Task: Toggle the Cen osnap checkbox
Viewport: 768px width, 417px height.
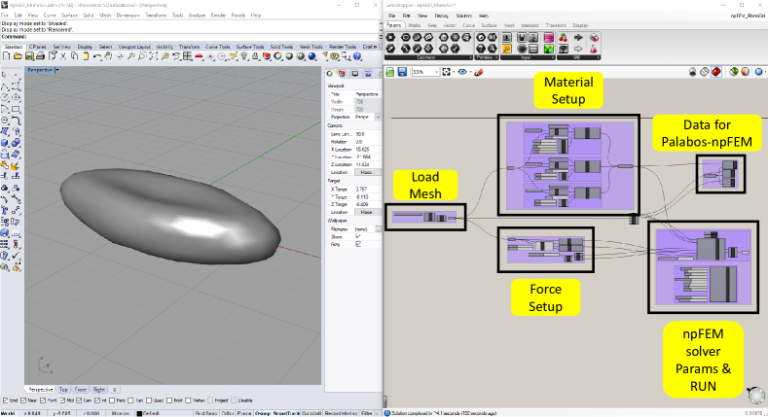Action: coord(80,400)
